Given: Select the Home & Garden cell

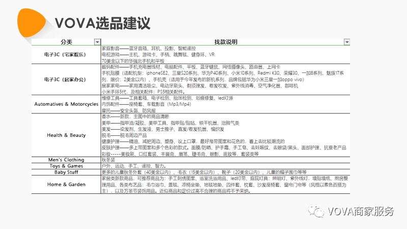Looking at the screenshot, I should click(x=66, y=184).
